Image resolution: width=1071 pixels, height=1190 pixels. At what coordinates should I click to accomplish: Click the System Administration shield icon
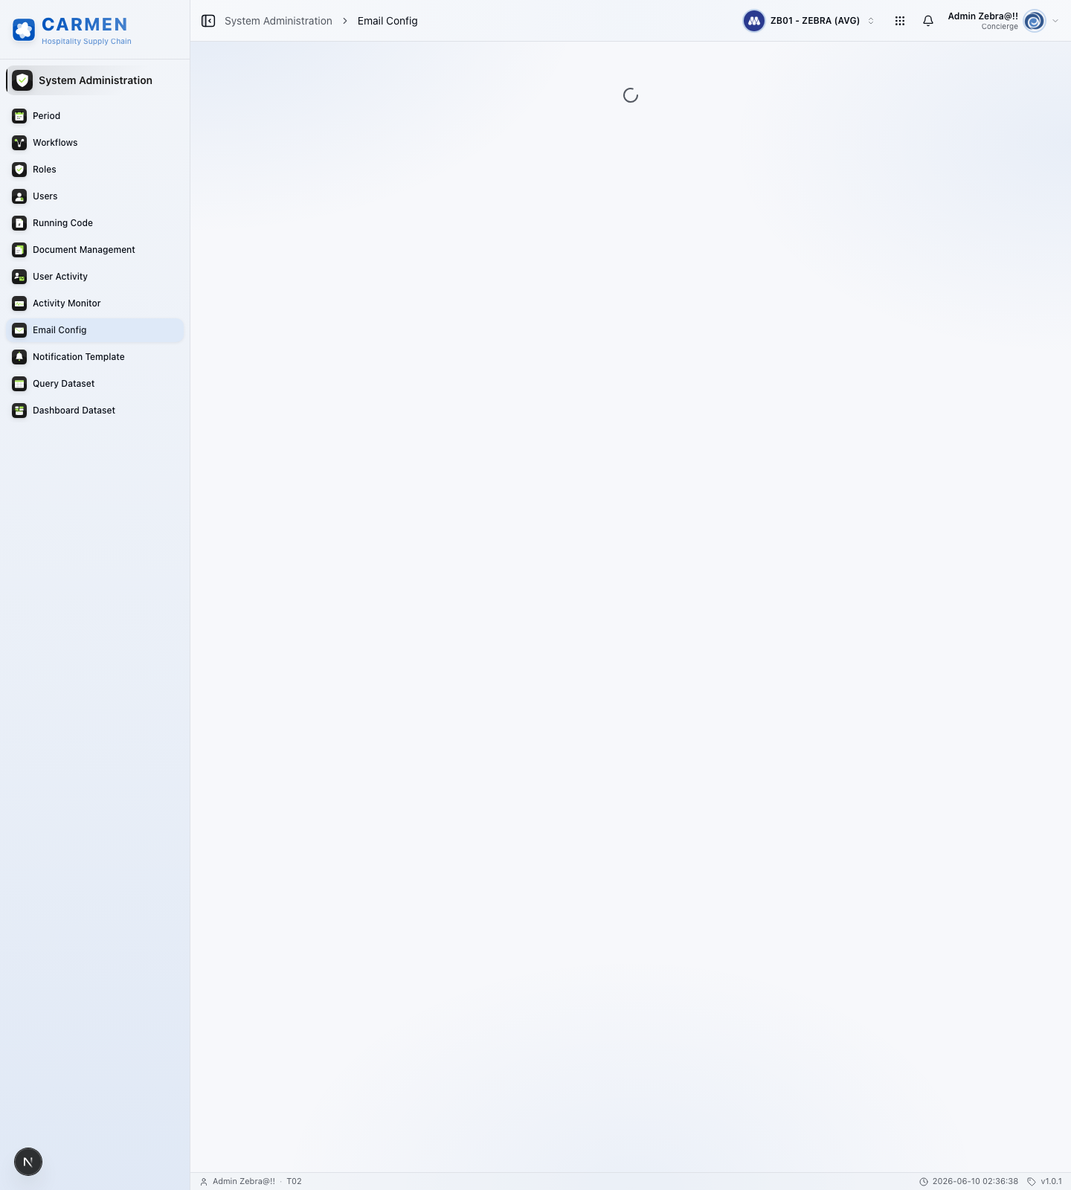point(22,80)
